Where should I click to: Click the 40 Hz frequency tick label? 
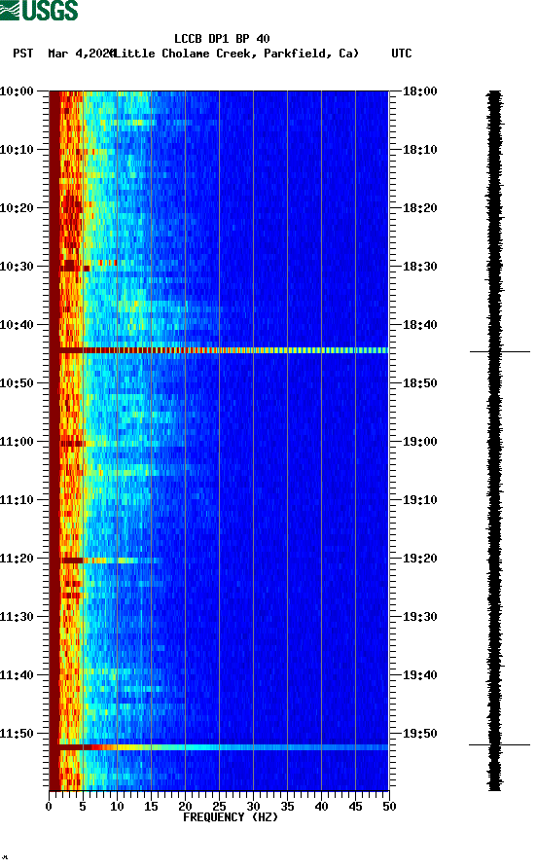[321, 807]
